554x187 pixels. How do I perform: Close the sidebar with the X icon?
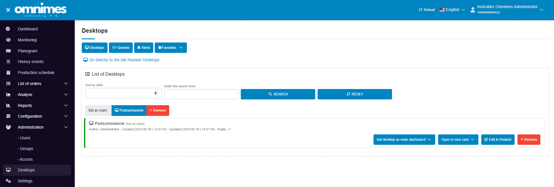click(8, 10)
